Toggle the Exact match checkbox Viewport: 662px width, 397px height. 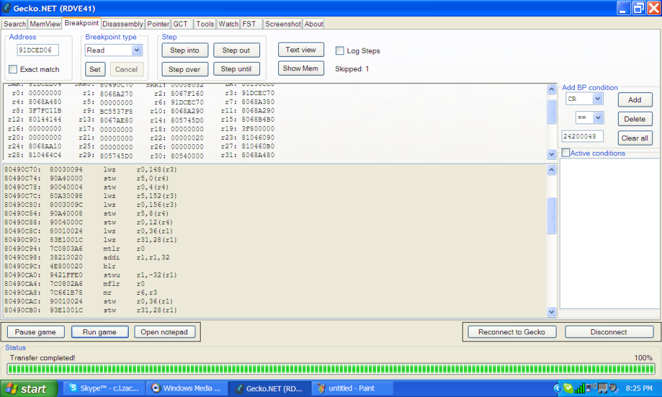click(x=13, y=69)
